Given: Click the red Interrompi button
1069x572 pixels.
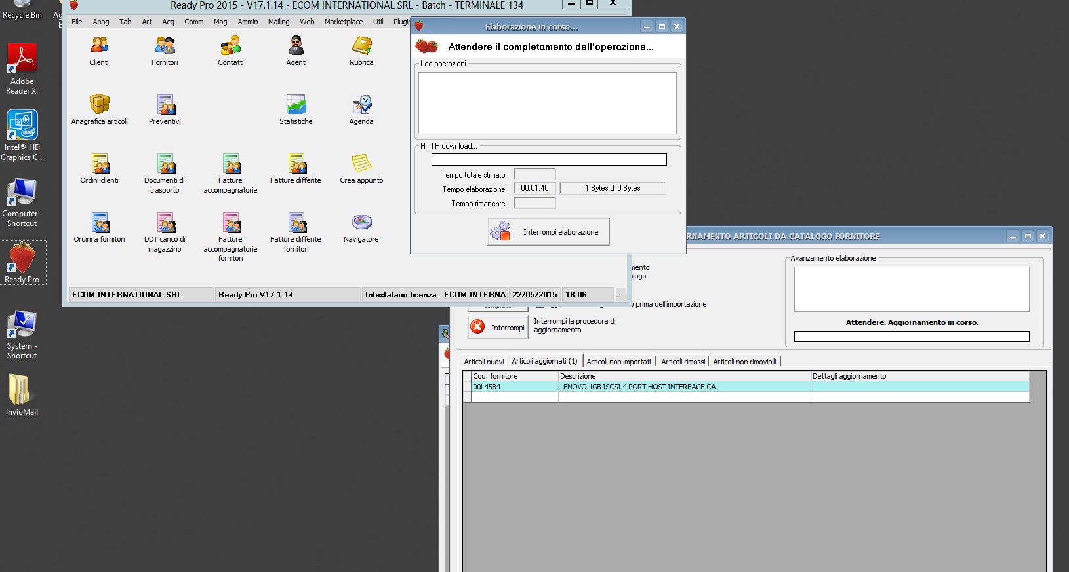Looking at the screenshot, I should pyautogui.click(x=498, y=327).
